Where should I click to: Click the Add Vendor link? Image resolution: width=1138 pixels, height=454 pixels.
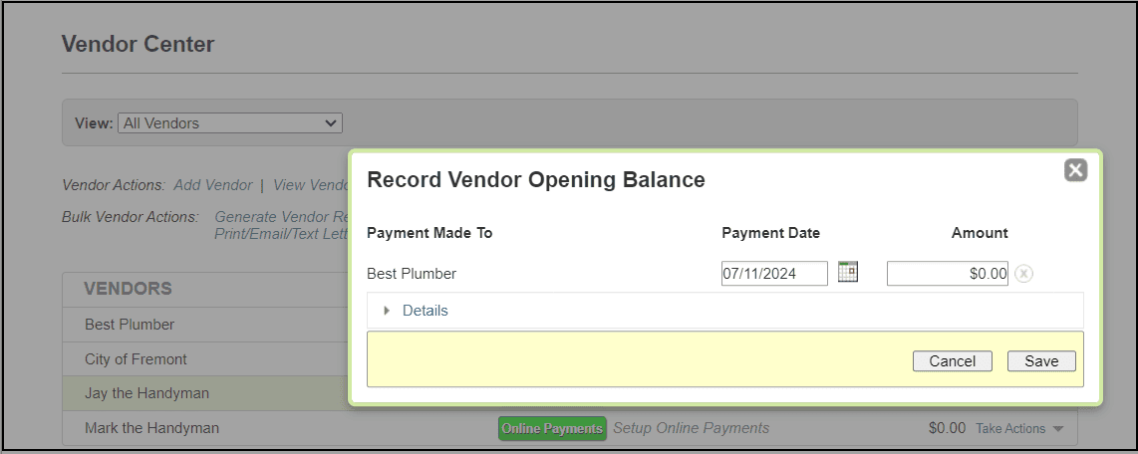pos(213,185)
